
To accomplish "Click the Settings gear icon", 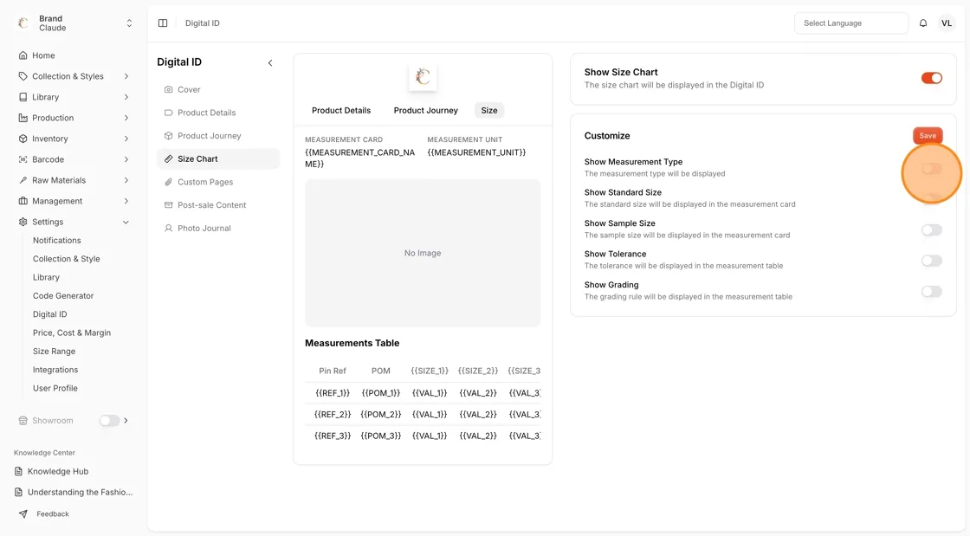I will click(23, 222).
